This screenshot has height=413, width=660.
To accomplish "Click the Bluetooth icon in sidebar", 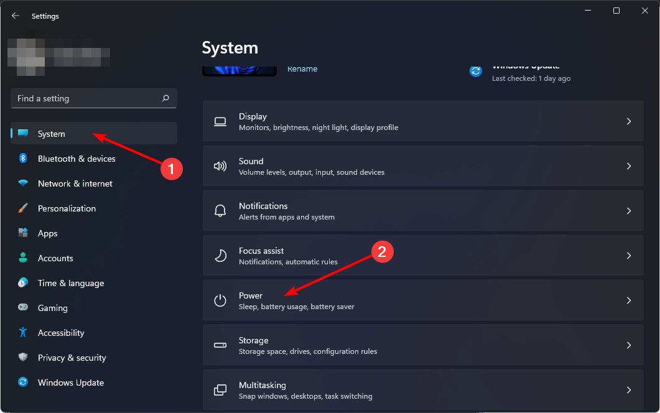I will [x=23, y=158].
